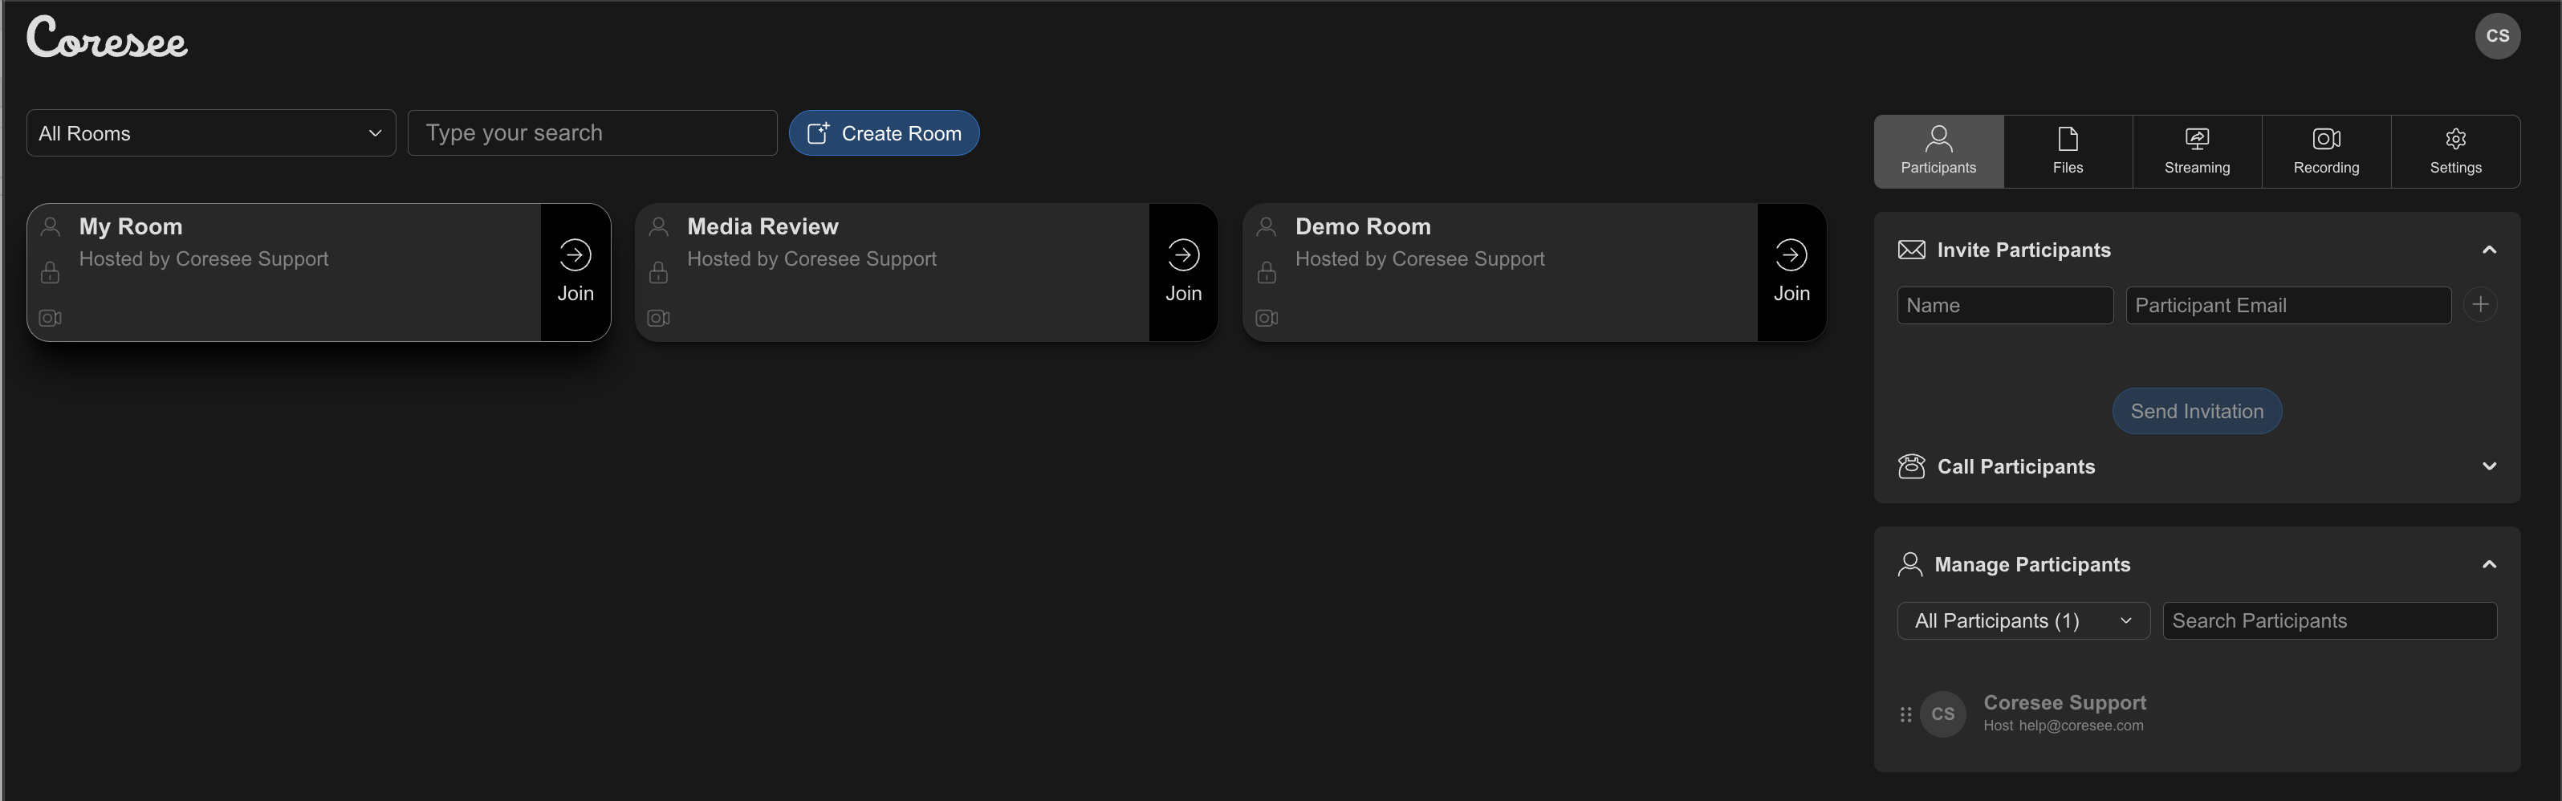Click the help@coresee.com email text

pyautogui.click(x=2080, y=726)
